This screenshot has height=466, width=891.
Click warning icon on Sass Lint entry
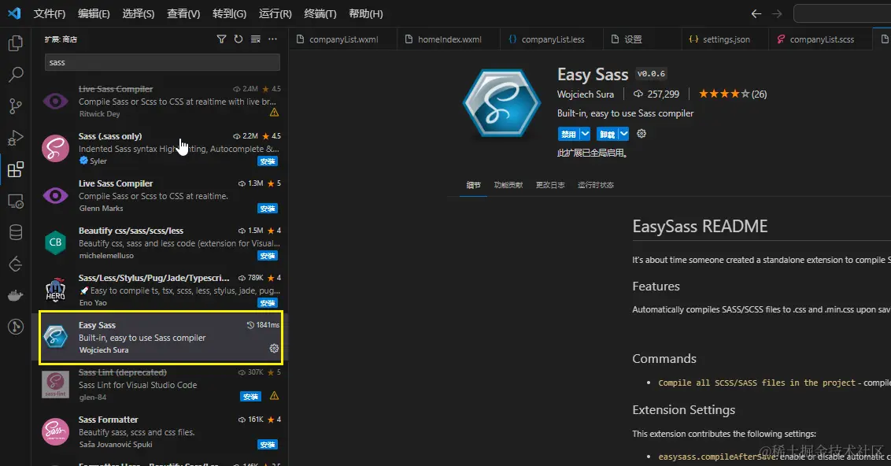click(x=275, y=395)
